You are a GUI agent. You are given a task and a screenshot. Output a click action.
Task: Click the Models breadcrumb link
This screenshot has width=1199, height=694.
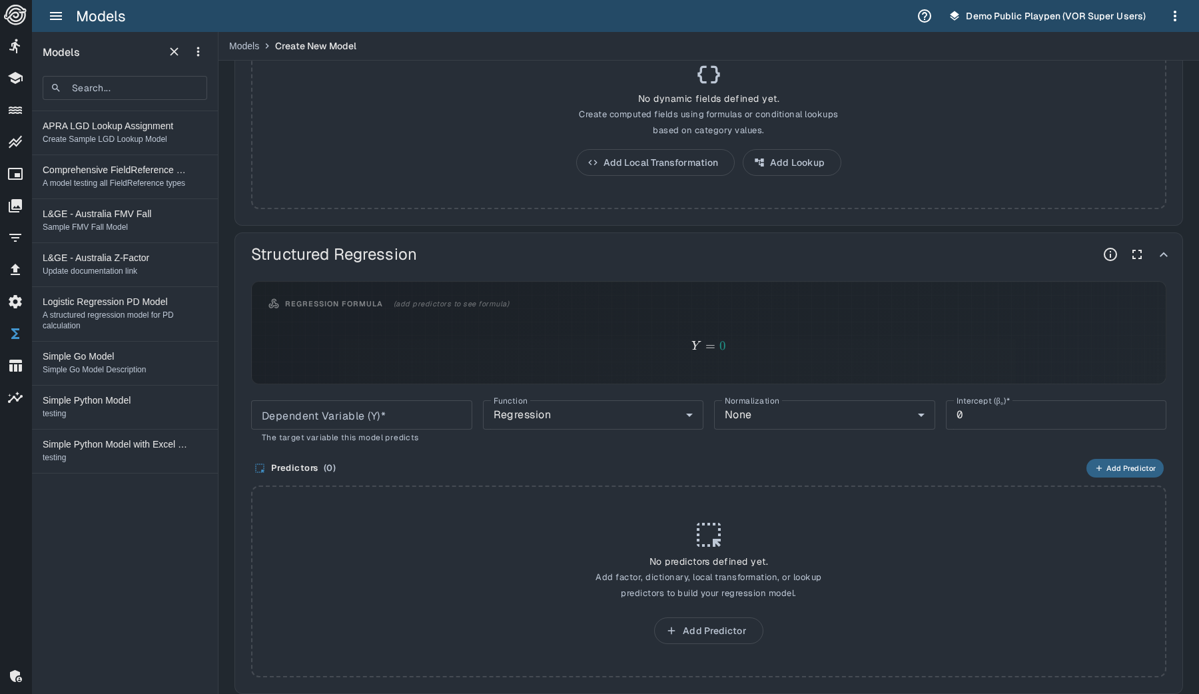coord(244,46)
